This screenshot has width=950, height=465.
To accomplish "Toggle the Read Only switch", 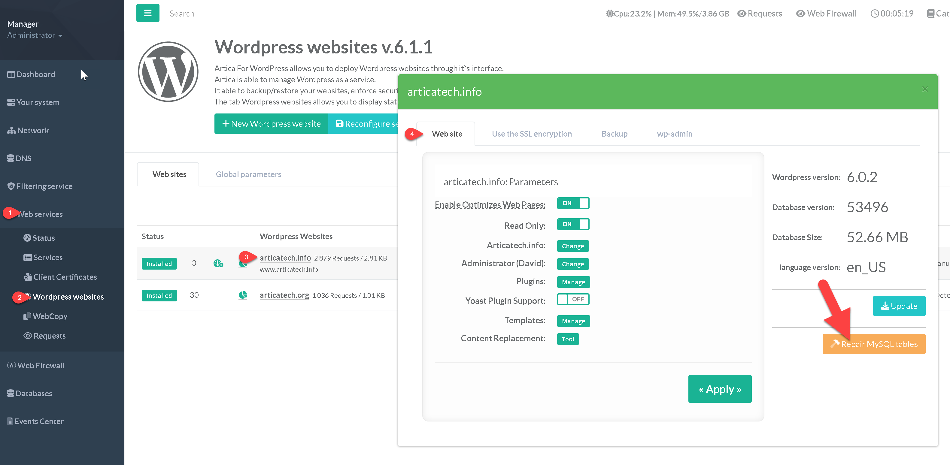I will coord(573,224).
